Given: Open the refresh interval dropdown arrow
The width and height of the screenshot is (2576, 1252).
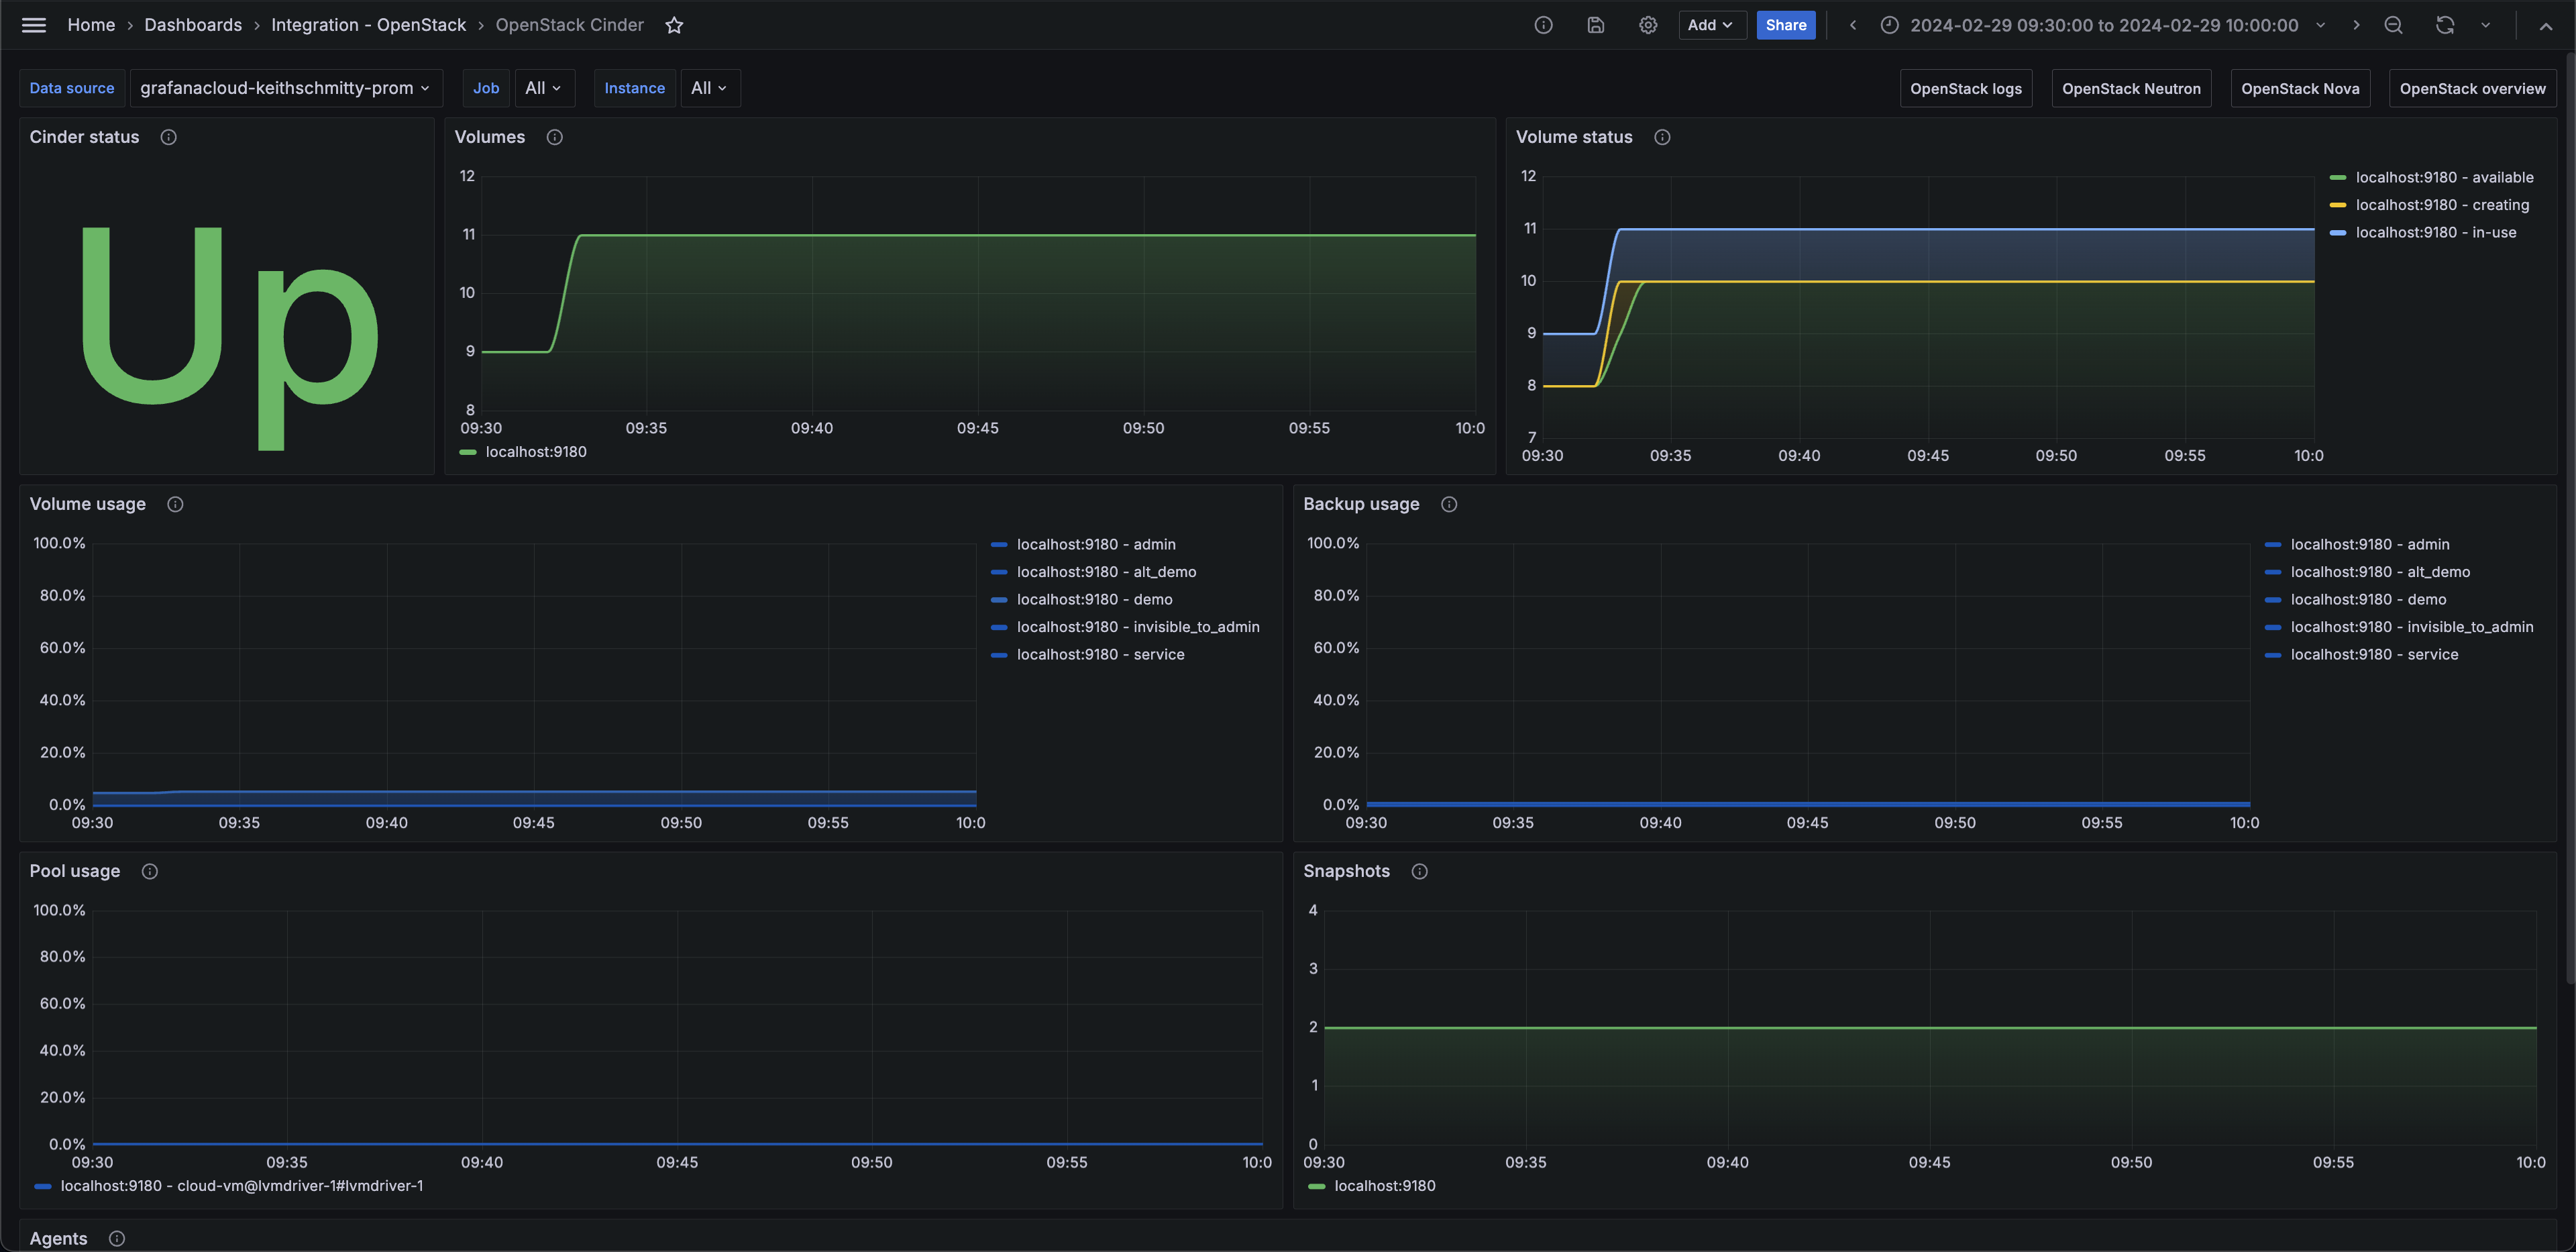Looking at the screenshot, I should click(x=2485, y=25).
